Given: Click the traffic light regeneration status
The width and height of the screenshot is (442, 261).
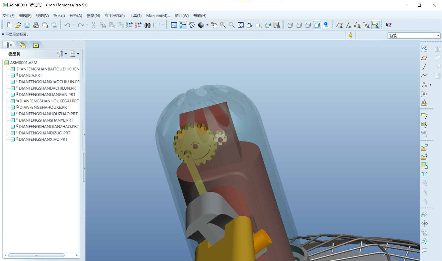Looking at the screenshot, I should click(351, 36).
